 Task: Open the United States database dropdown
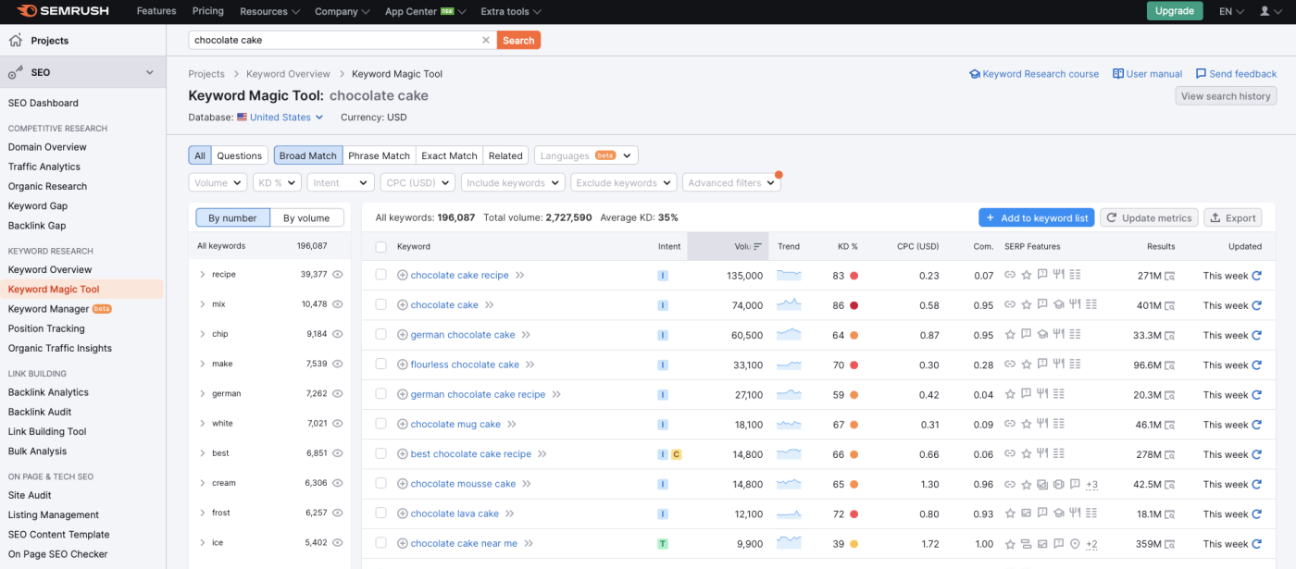tap(280, 118)
